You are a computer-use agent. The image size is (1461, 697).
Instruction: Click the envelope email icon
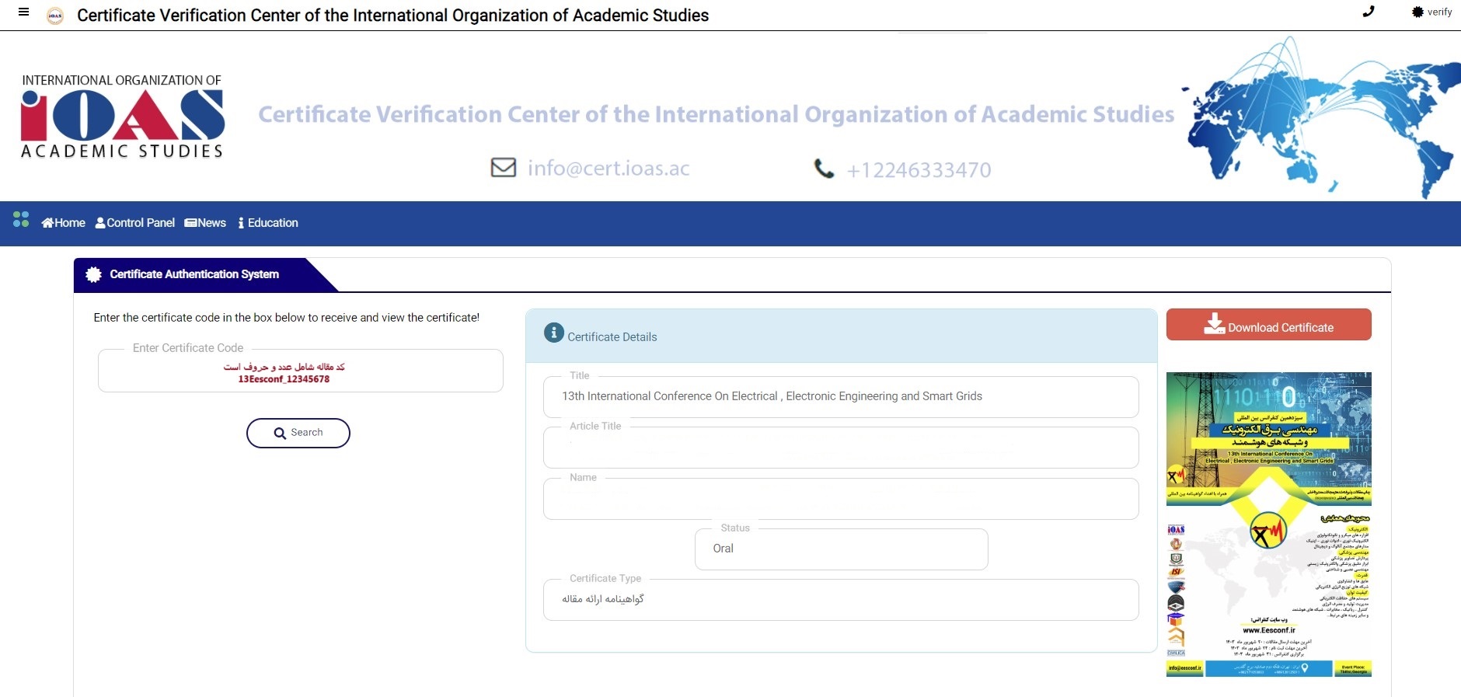pyautogui.click(x=504, y=167)
